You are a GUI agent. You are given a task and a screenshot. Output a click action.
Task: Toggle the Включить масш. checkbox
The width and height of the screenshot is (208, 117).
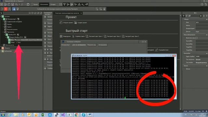click(x=197, y=38)
